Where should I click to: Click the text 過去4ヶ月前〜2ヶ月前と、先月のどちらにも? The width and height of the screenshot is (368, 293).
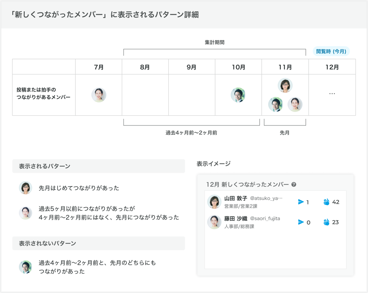[97, 263]
